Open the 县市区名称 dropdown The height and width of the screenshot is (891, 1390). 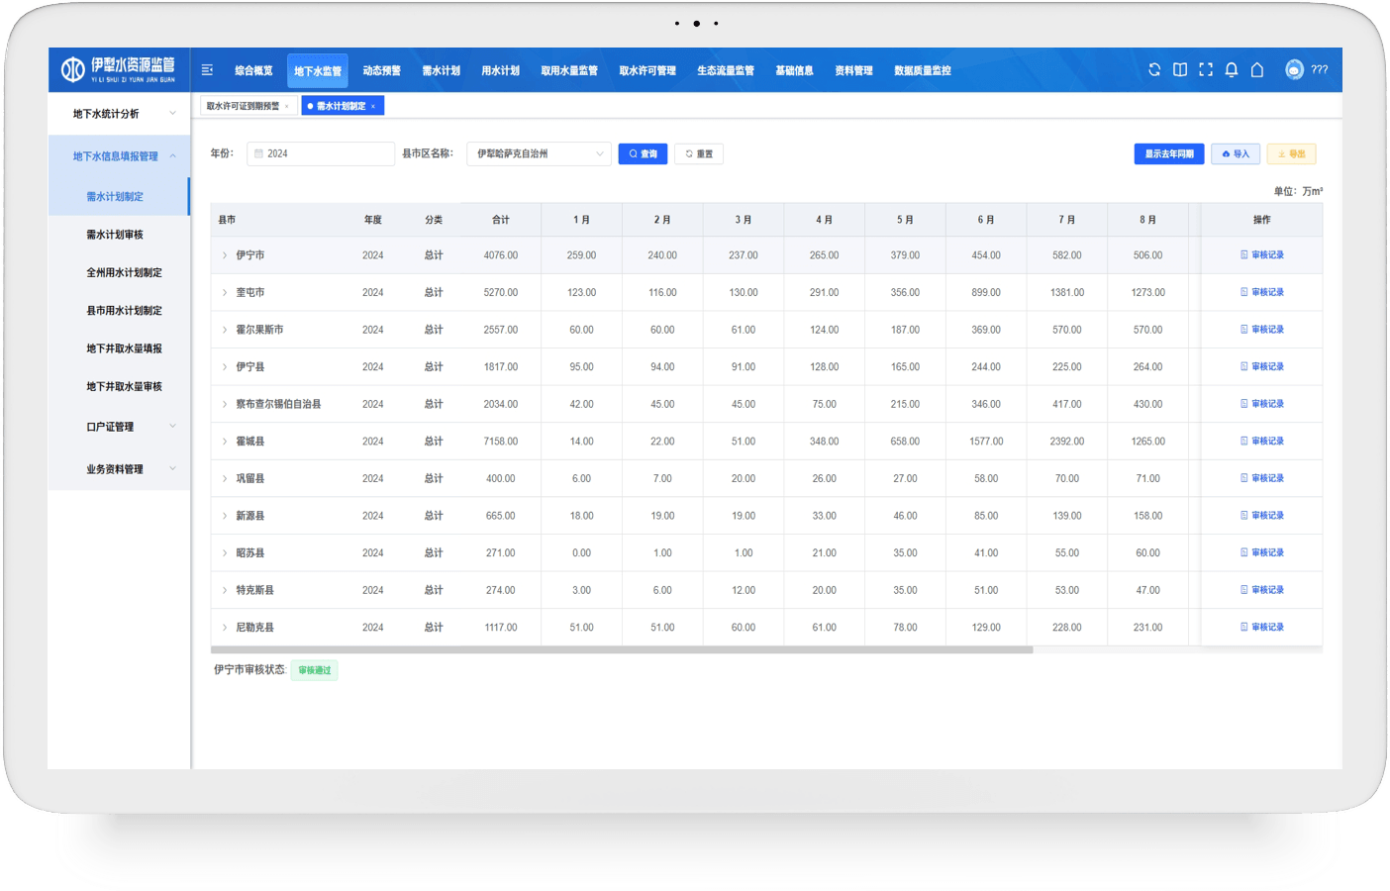coord(539,153)
